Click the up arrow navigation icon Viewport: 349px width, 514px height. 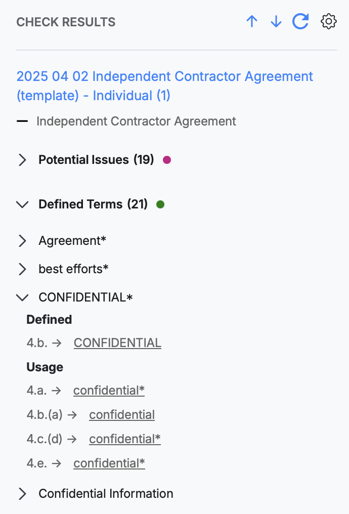pos(252,21)
